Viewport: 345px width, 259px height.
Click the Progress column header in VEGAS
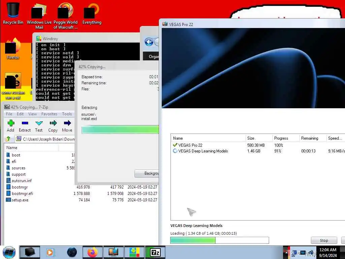(x=286, y=138)
